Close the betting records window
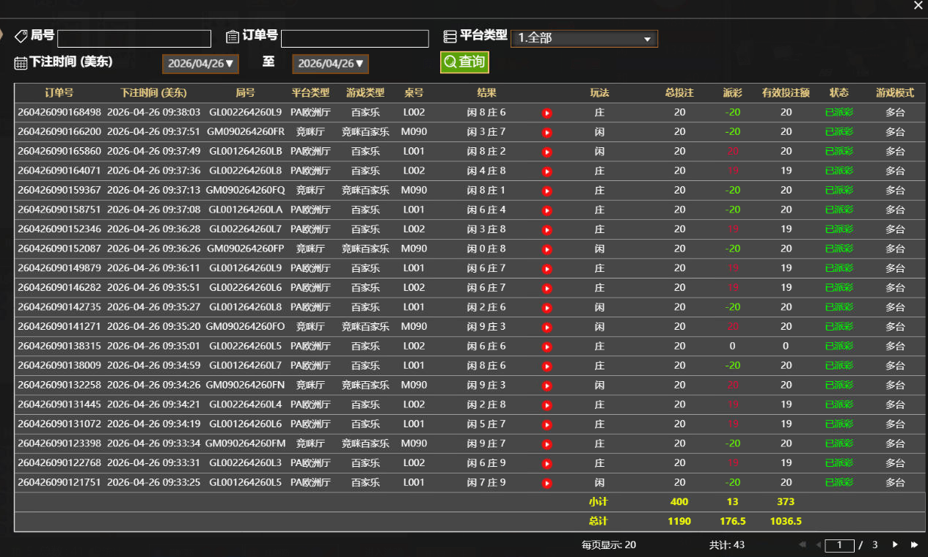The image size is (928, 557). [918, 6]
